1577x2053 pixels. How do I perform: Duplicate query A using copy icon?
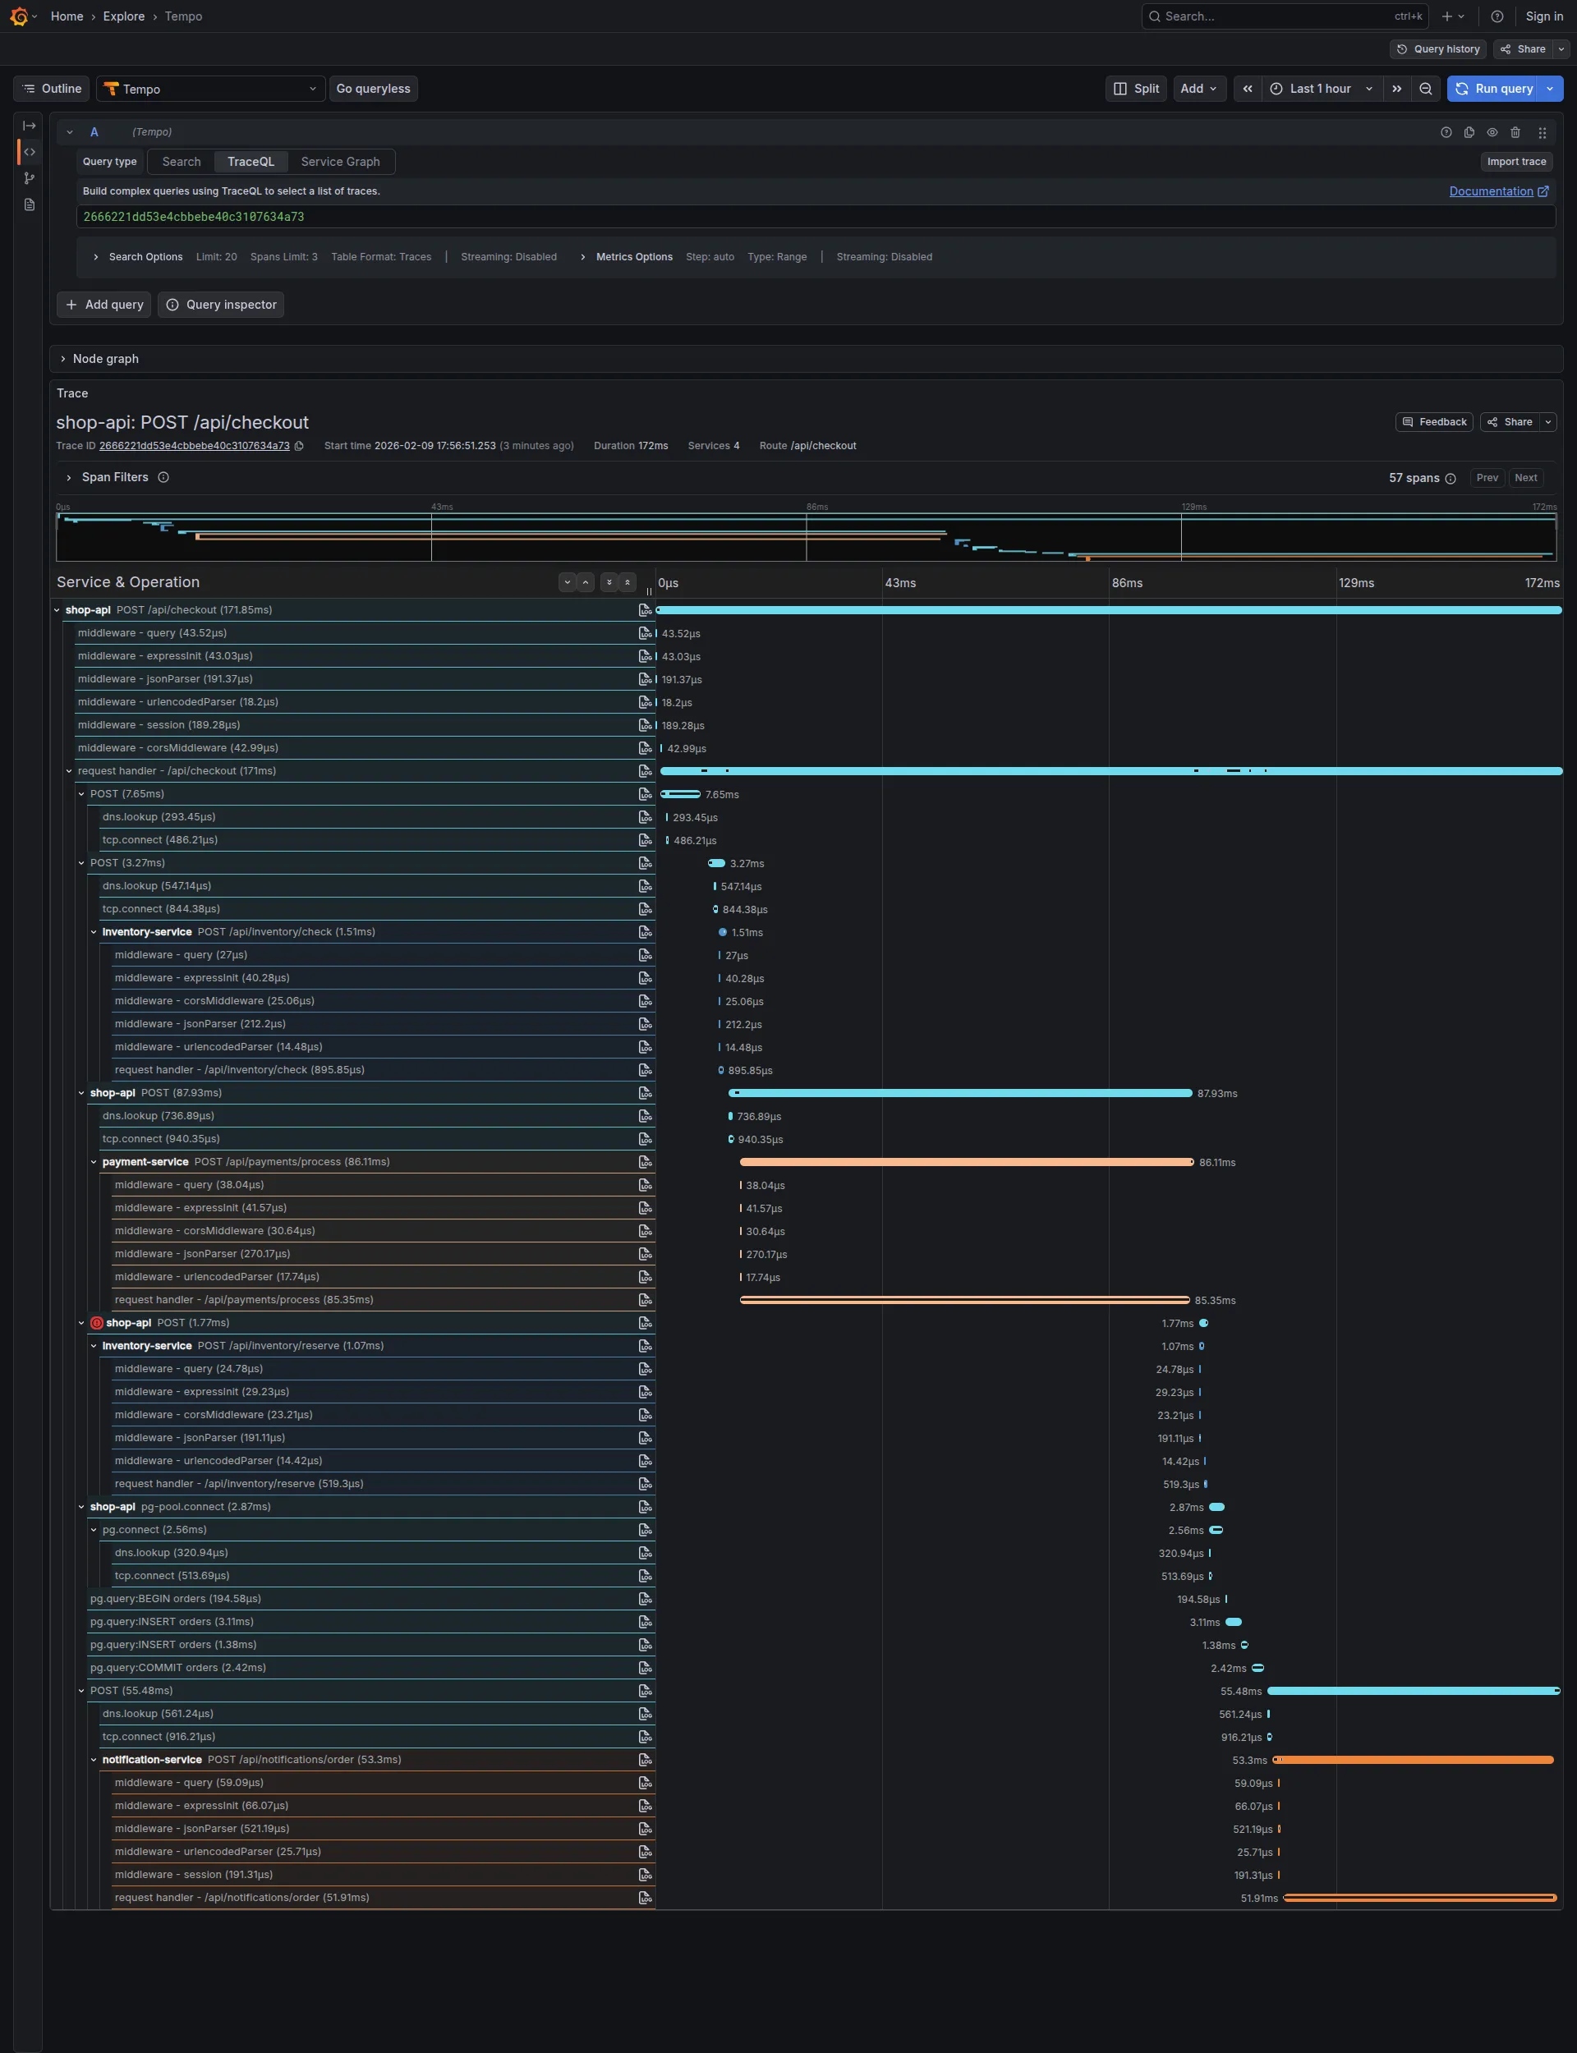pos(1468,132)
